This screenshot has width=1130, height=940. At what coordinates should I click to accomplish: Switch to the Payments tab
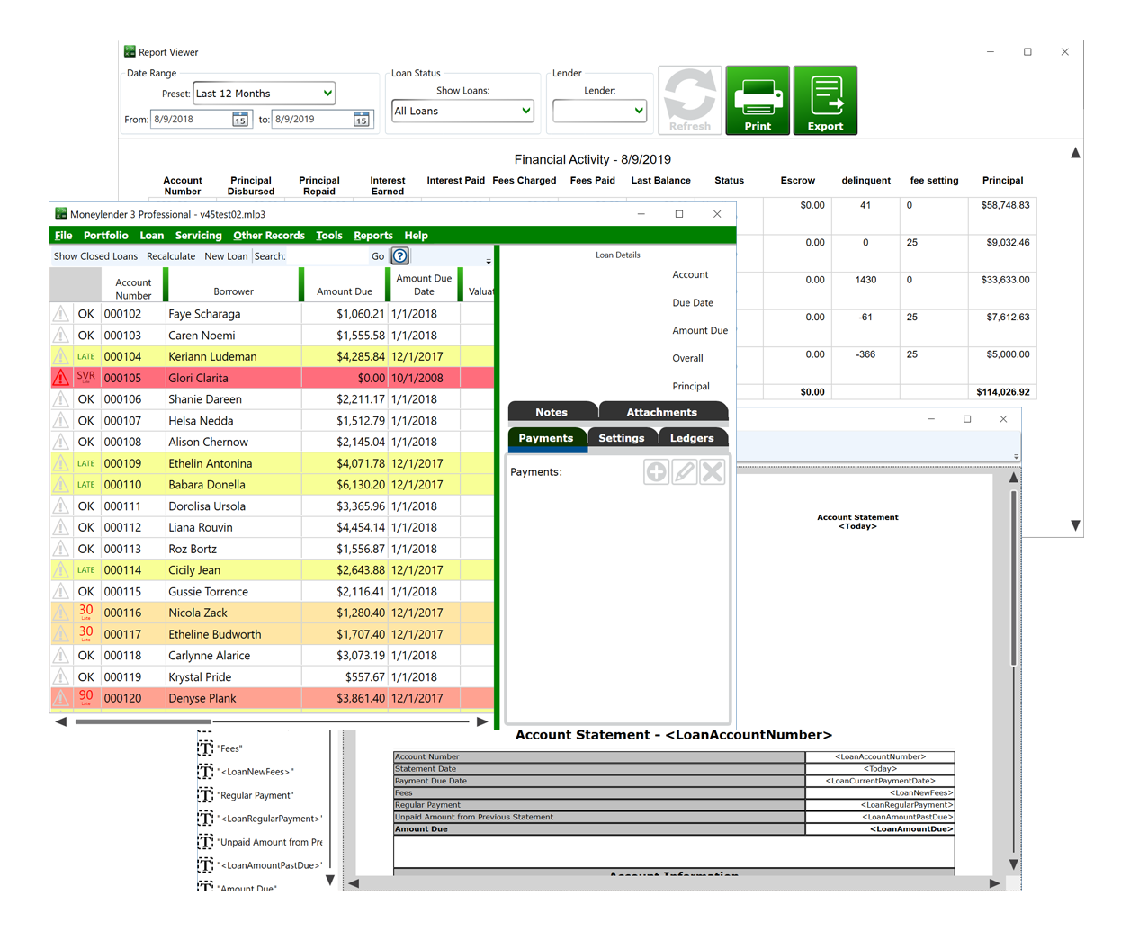coord(546,438)
